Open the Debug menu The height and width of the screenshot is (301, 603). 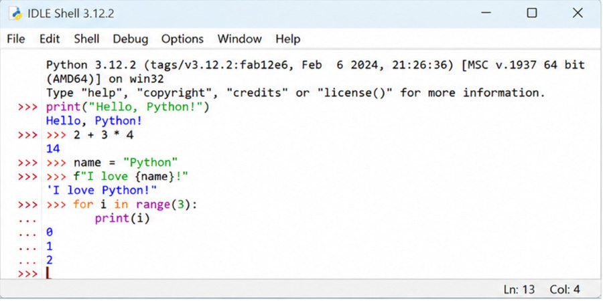pos(131,39)
